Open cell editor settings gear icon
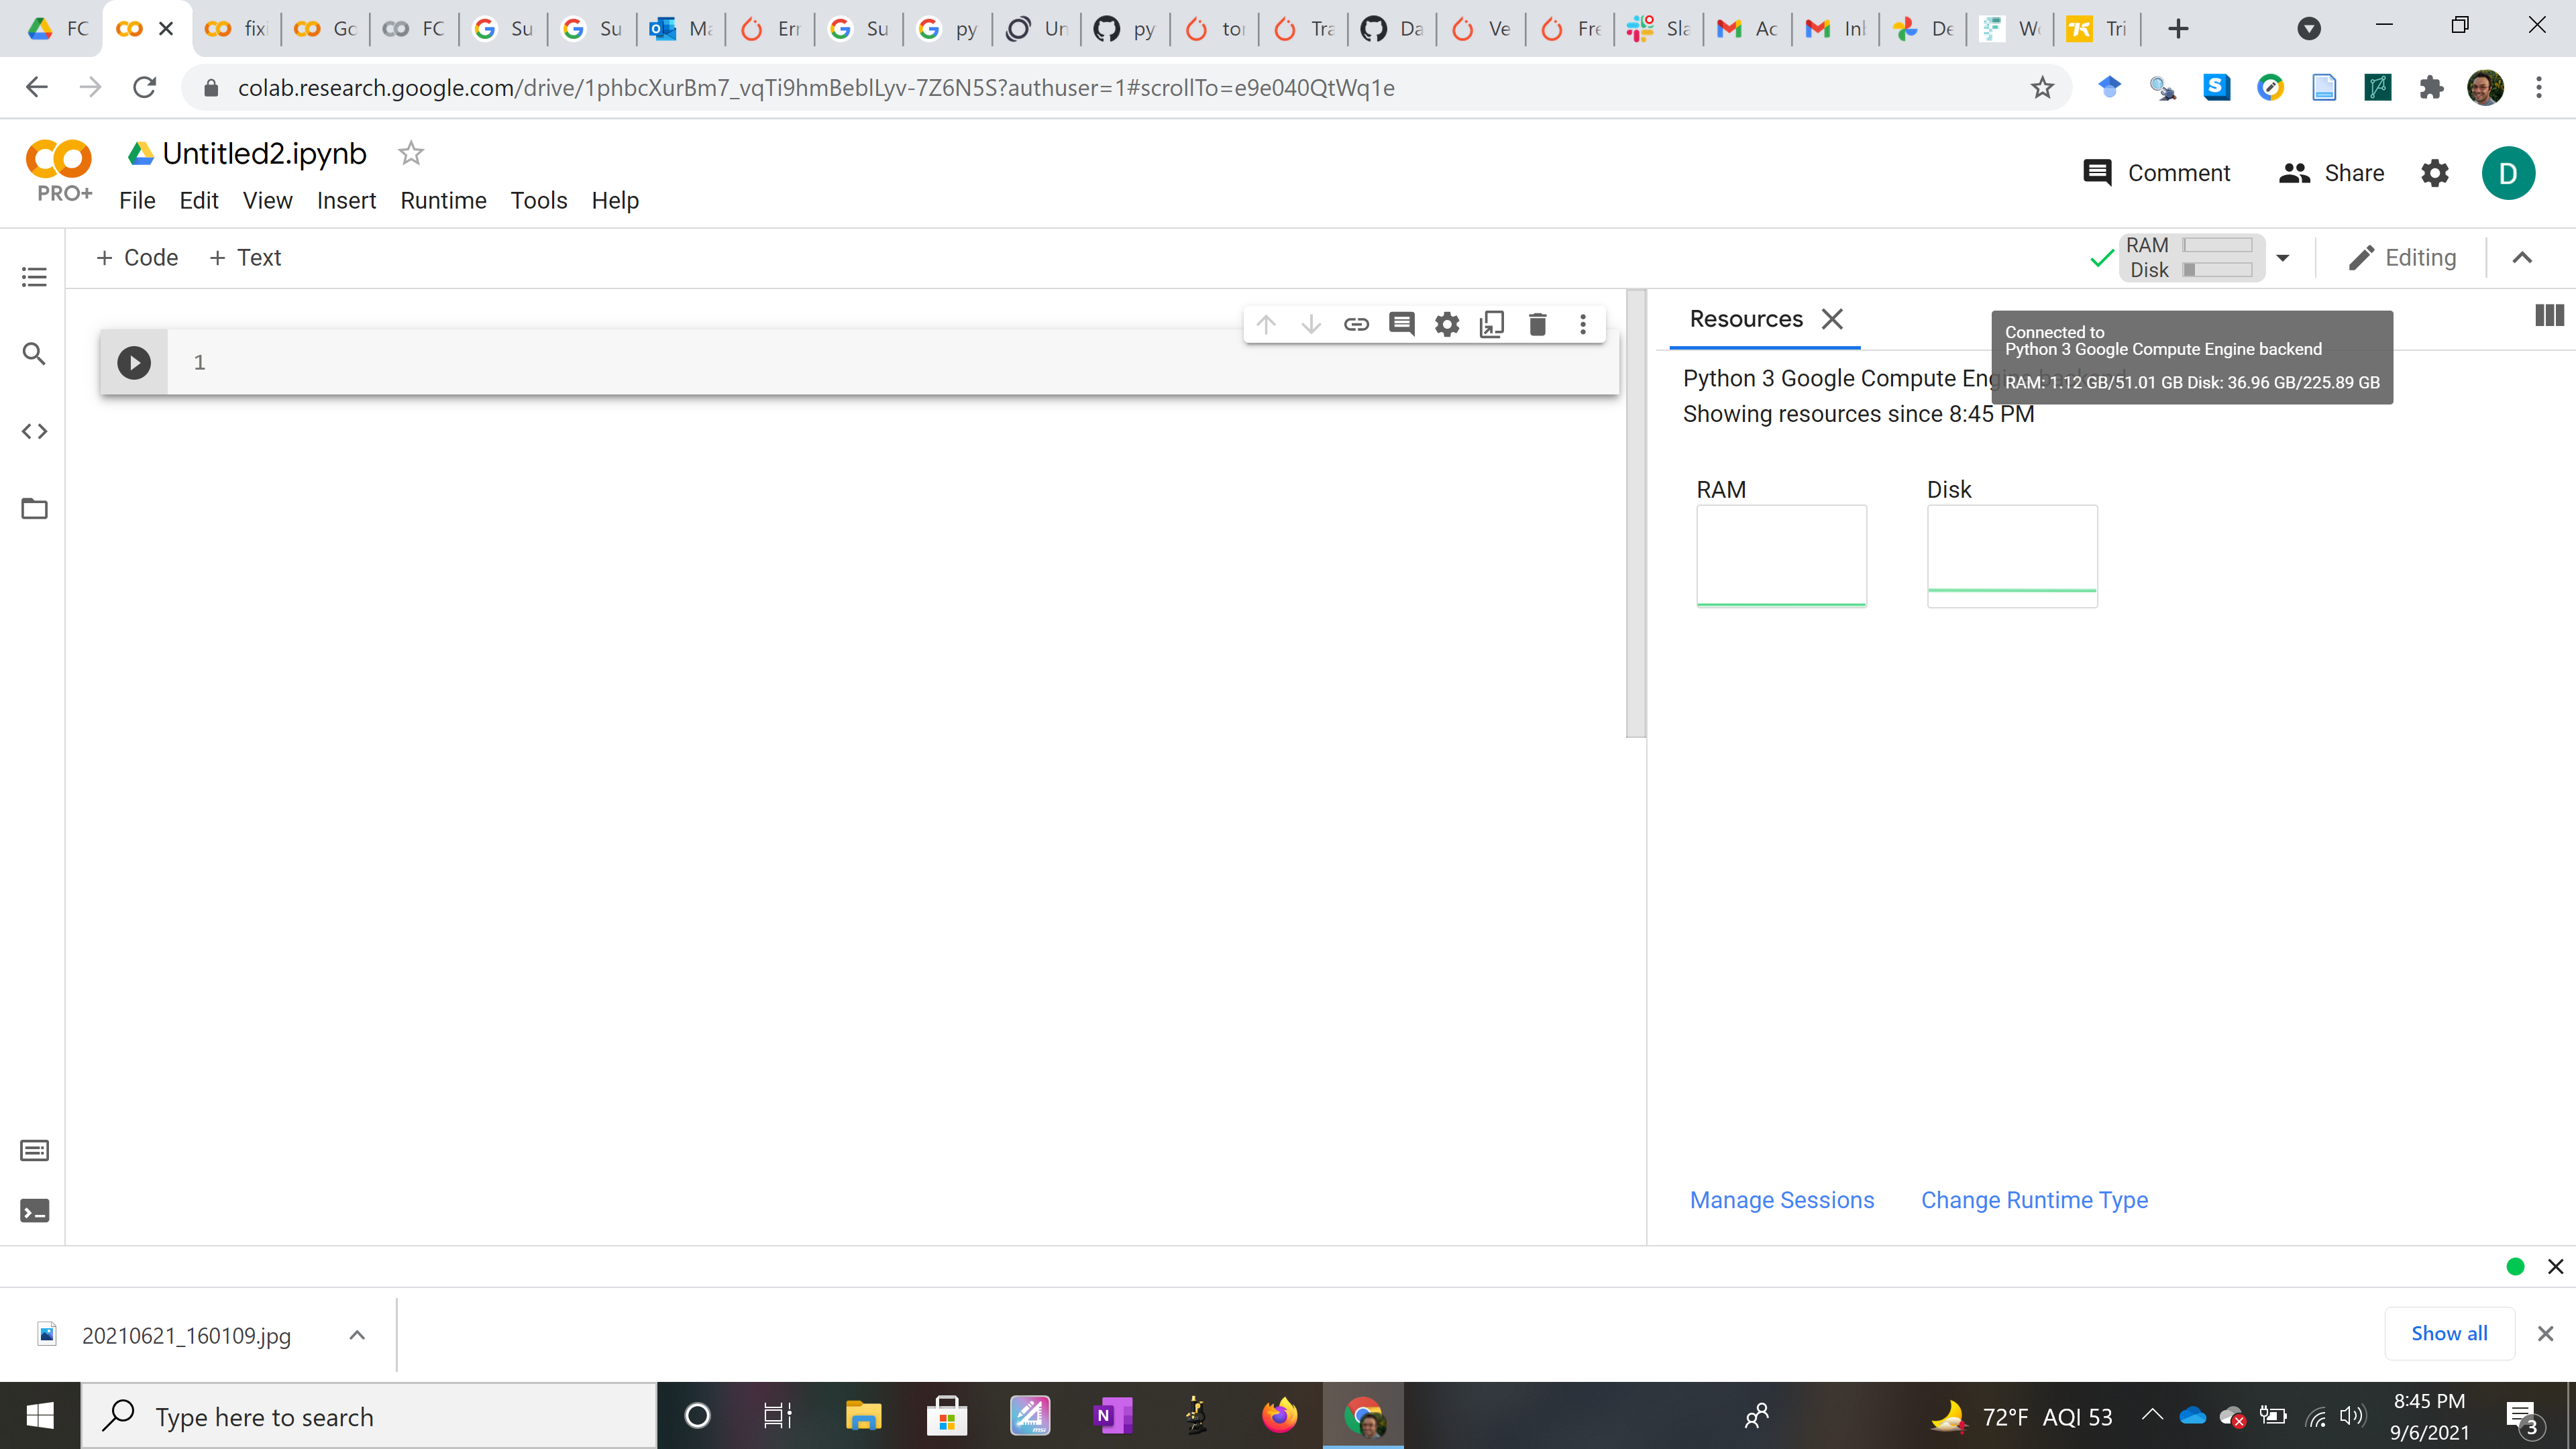 1446,324
